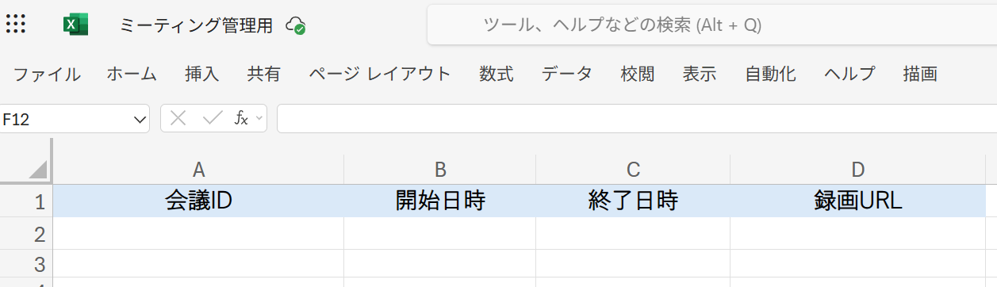Screen dimensions: 997x287
Task: Click the cloud saved status icon
Action: (297, 25)
